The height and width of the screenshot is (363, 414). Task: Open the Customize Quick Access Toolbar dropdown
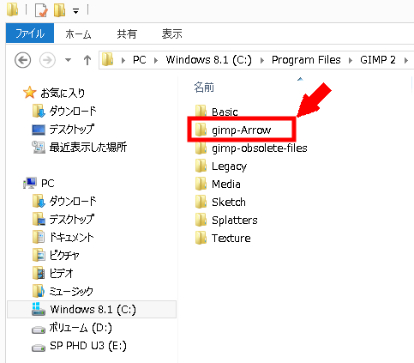pos(75,11)
